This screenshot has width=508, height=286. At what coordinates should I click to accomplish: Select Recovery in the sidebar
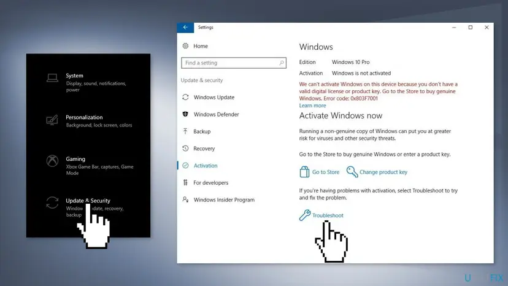(x=204, y=149)
